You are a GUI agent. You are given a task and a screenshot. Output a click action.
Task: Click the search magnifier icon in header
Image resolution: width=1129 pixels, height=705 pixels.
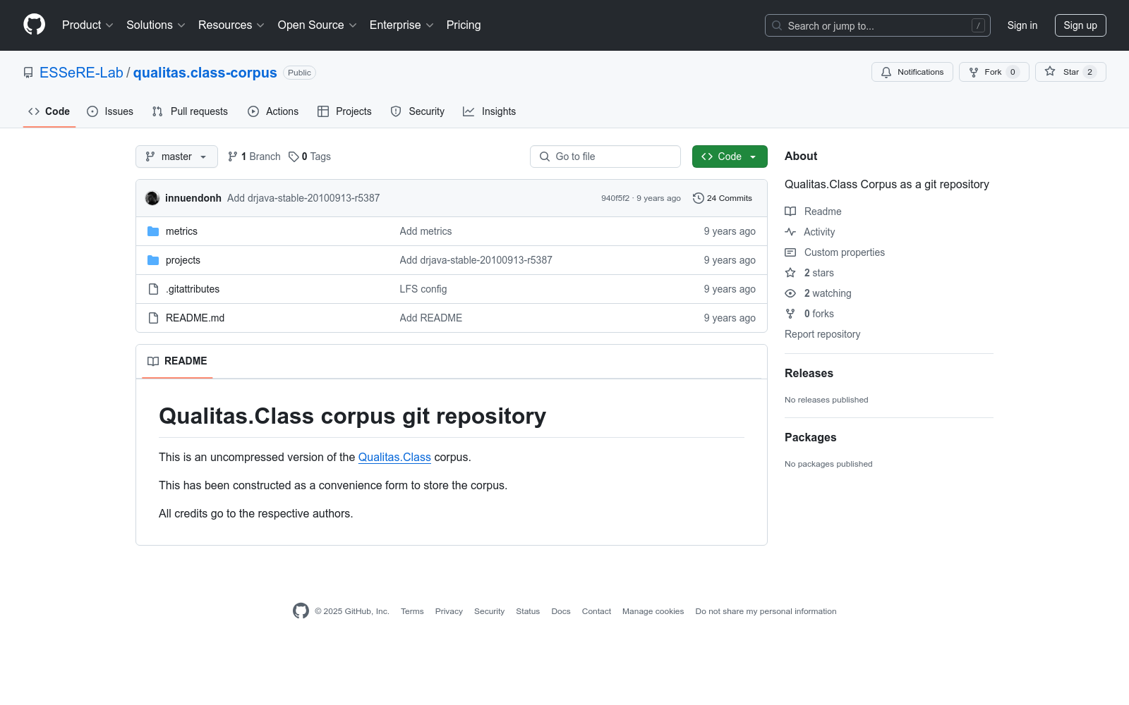pyautogui.click(x=777, y=25)
